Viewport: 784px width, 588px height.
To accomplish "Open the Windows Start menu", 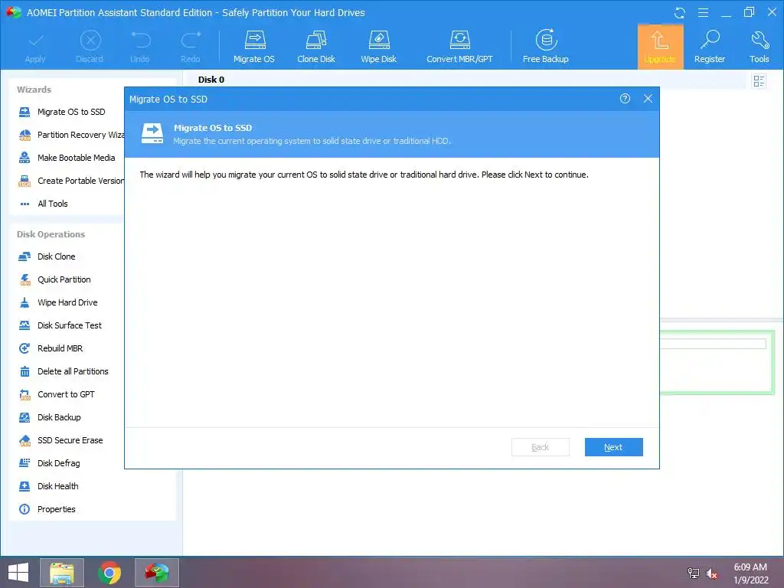I will pos(18,573).
